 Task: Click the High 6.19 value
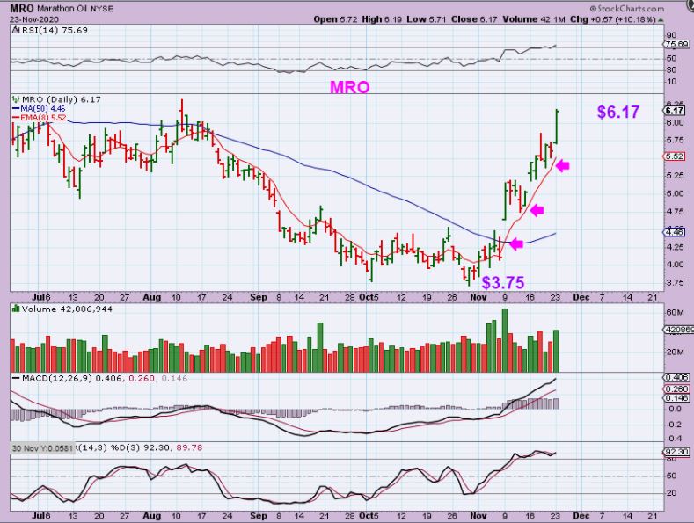click(x=382, y=19)
